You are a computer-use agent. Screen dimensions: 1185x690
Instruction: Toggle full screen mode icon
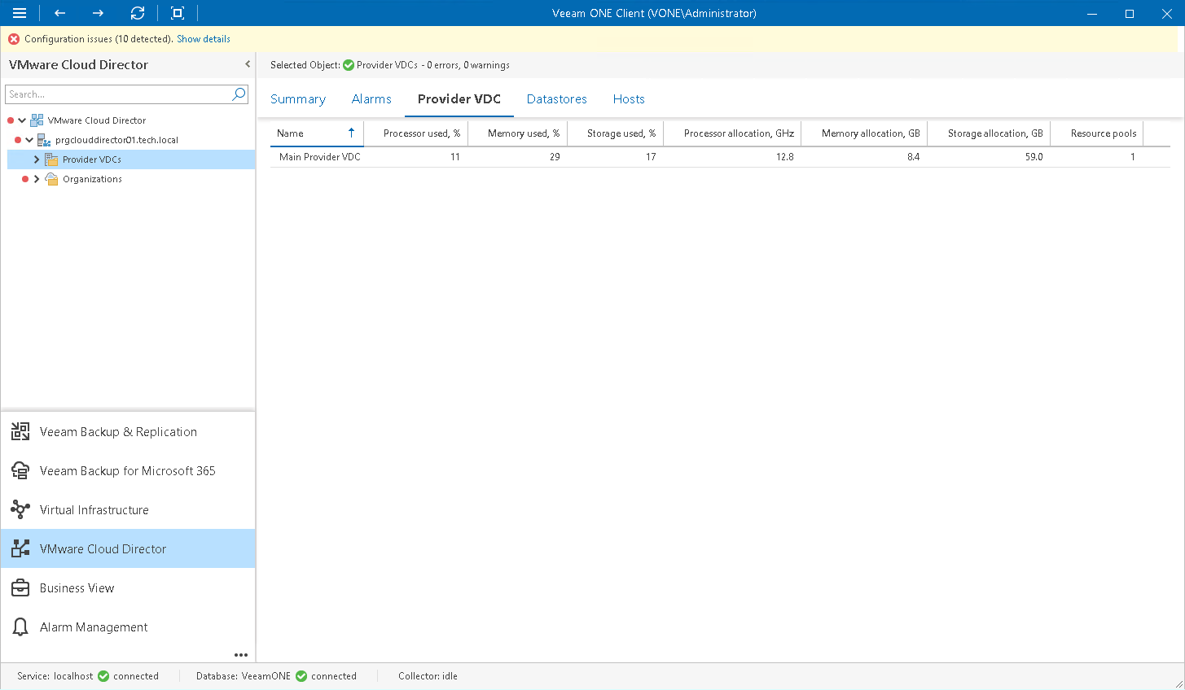[178, 13]
